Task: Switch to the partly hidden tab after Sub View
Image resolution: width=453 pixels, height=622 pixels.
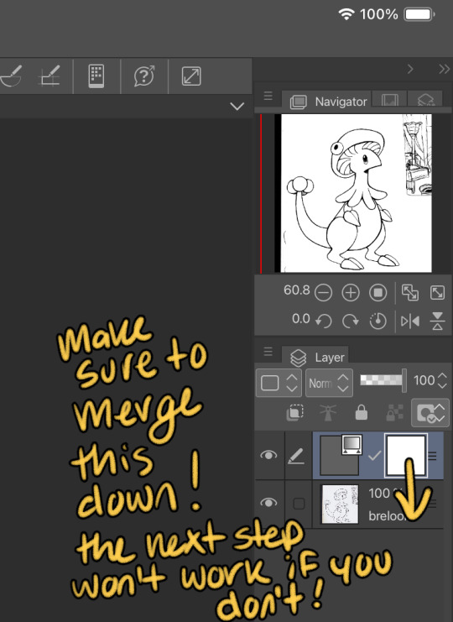Action: pyautogui.click(x=425, y=100)
